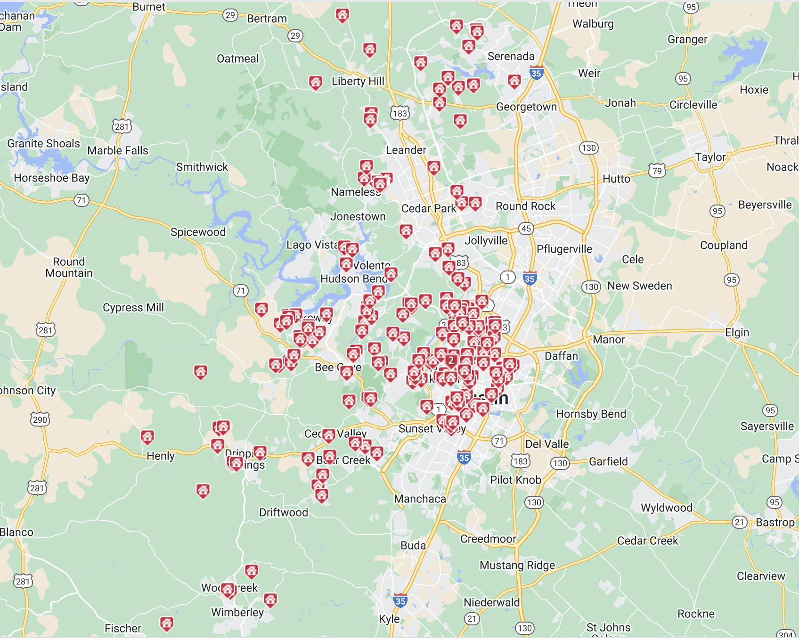
Task: Click the Round Rock city label
Action: click(525, 206)
